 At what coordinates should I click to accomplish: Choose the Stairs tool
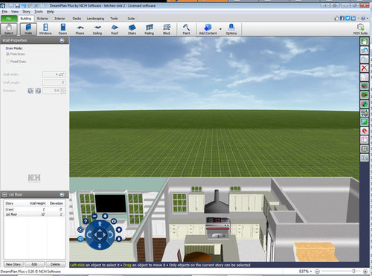(132, 29)
